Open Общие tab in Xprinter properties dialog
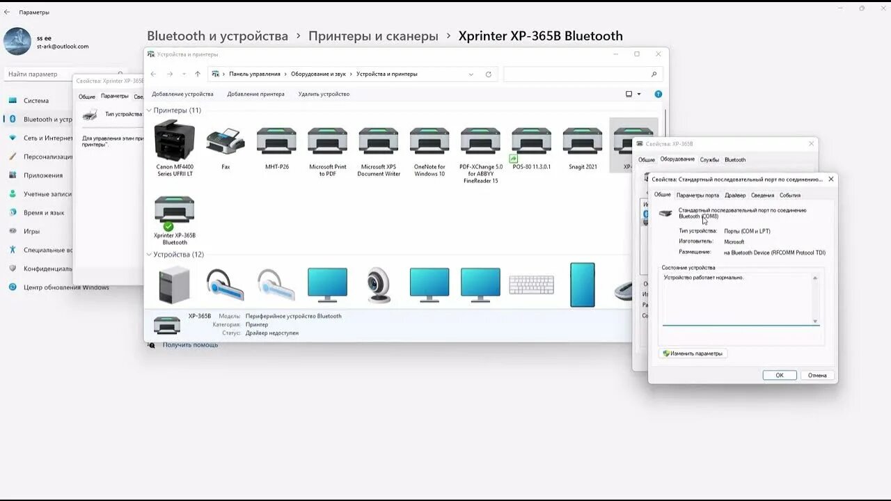This screenshot has height=501, width=891. pos(86,97)
